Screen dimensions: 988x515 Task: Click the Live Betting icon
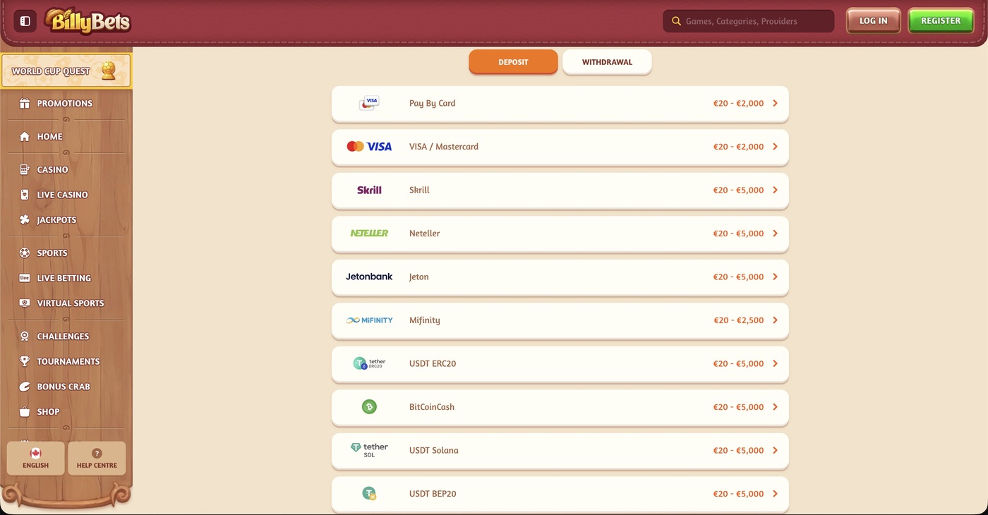25,278
